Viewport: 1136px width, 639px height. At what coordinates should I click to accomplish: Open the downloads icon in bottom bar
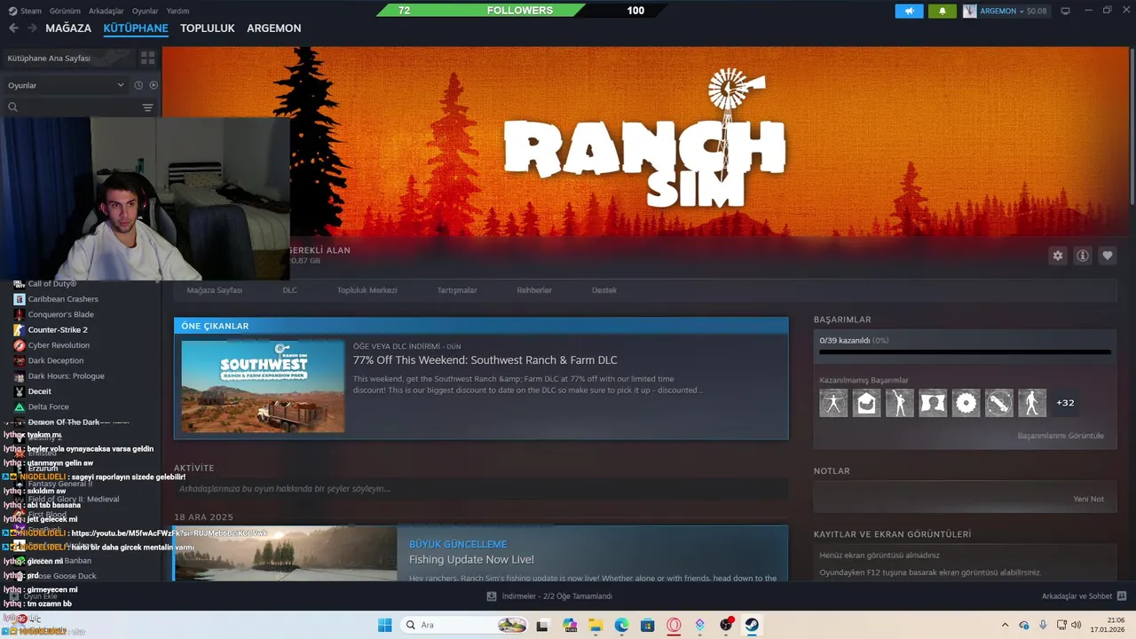pos(492,596)
